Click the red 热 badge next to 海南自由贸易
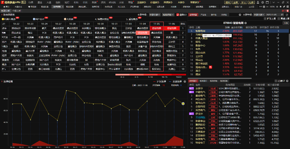Image resolution: width=290 pixels, height=149 pixels. 211,67
